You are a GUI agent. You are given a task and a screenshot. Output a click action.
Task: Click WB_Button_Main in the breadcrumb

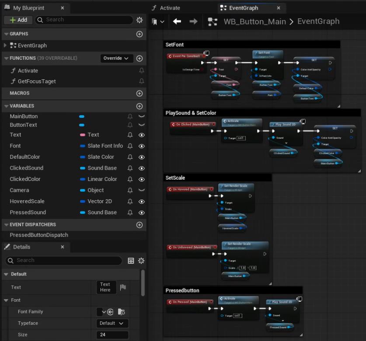pyautogui.click(x=254, y=21)
